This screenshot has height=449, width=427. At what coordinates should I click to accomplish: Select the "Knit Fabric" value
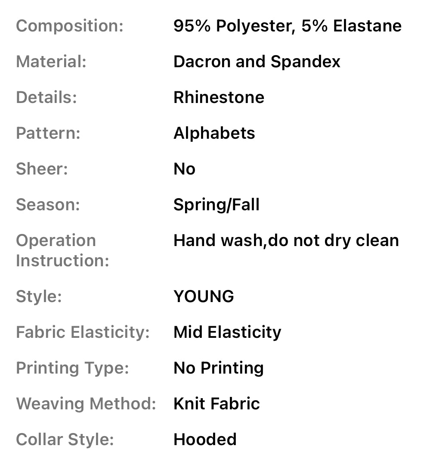tap(217, 404)
